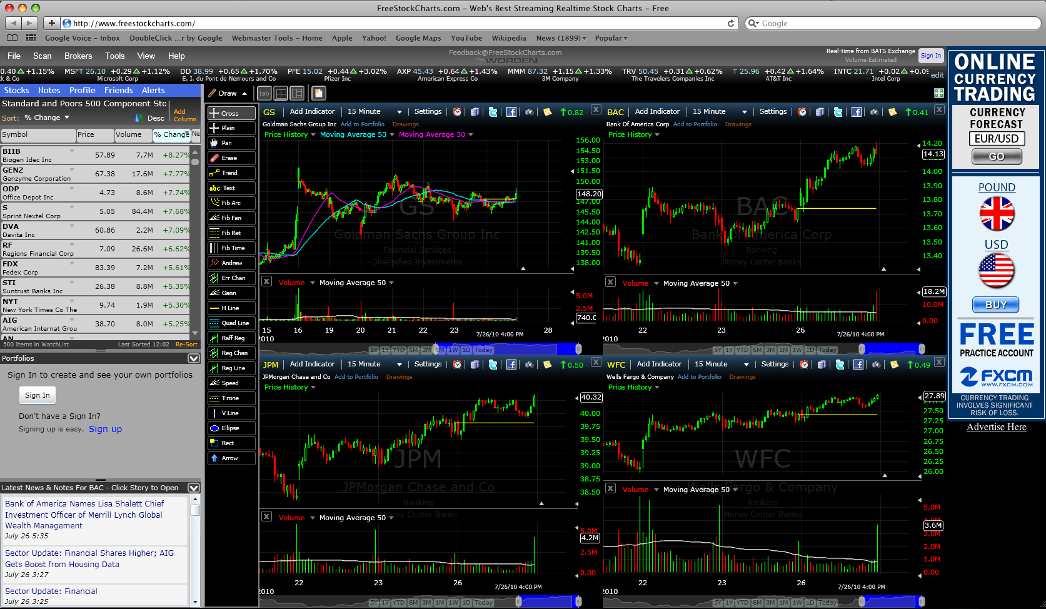Viewport: 1046px width, 609px height.
Task: Select the Quad Line tool
Action: 231,323
